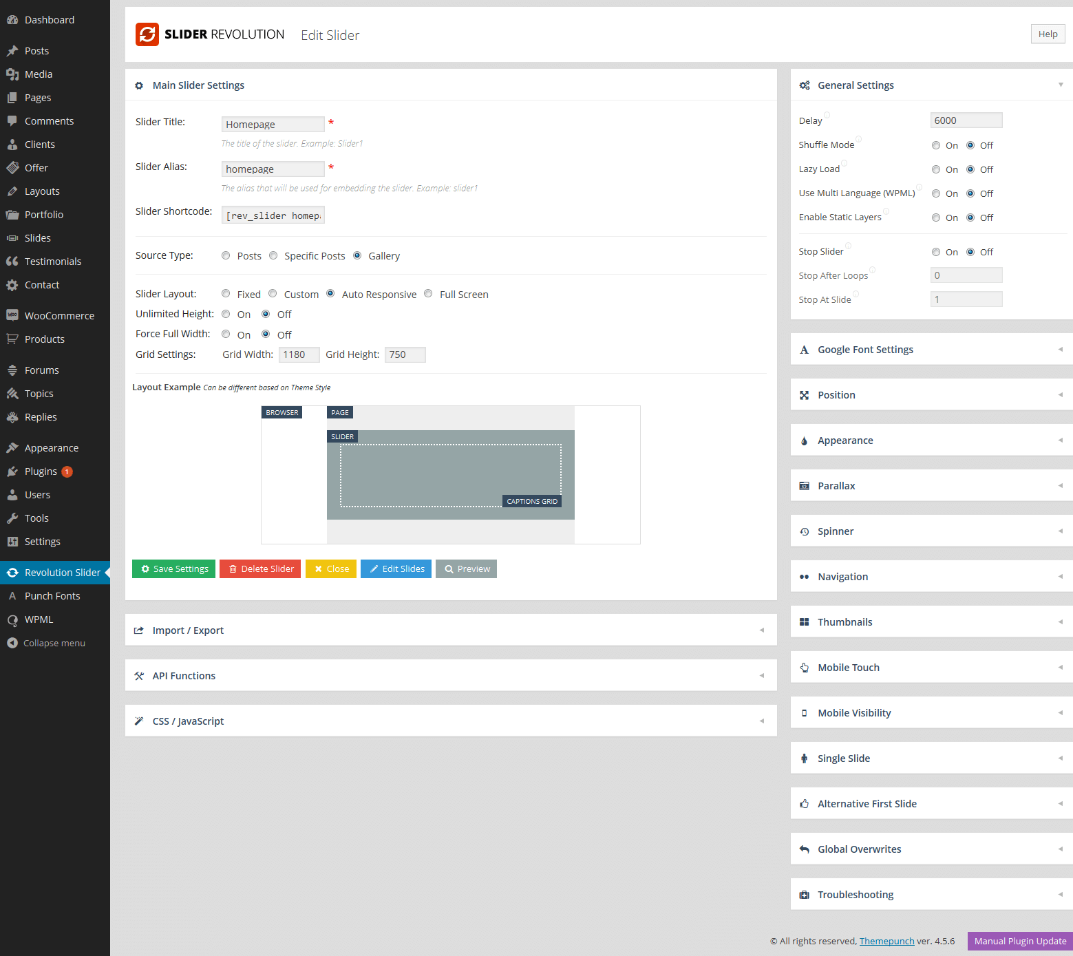Turn Shuffle Mode On
Screen dimensions: 1073x956
936,145
